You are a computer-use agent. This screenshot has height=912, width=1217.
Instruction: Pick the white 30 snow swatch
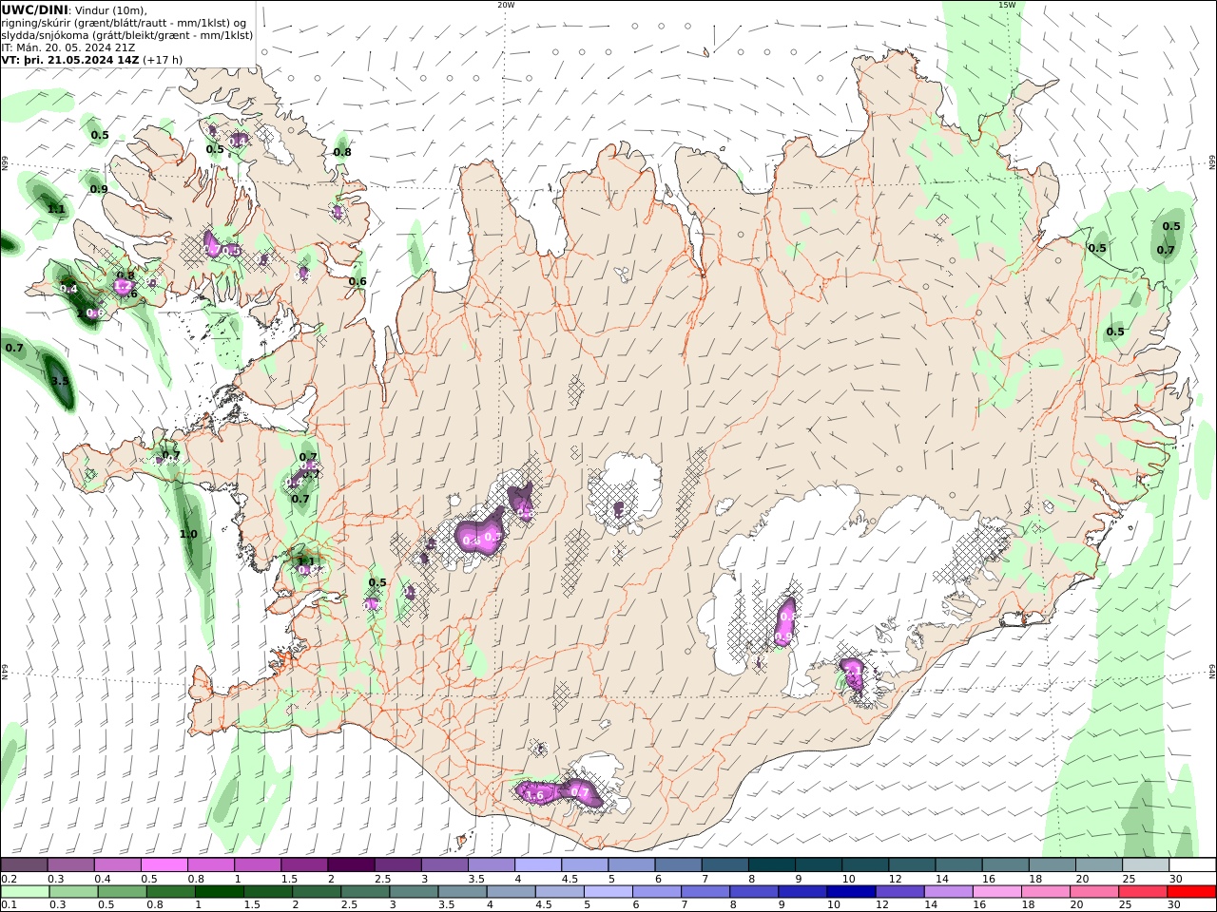[1192, 865]
